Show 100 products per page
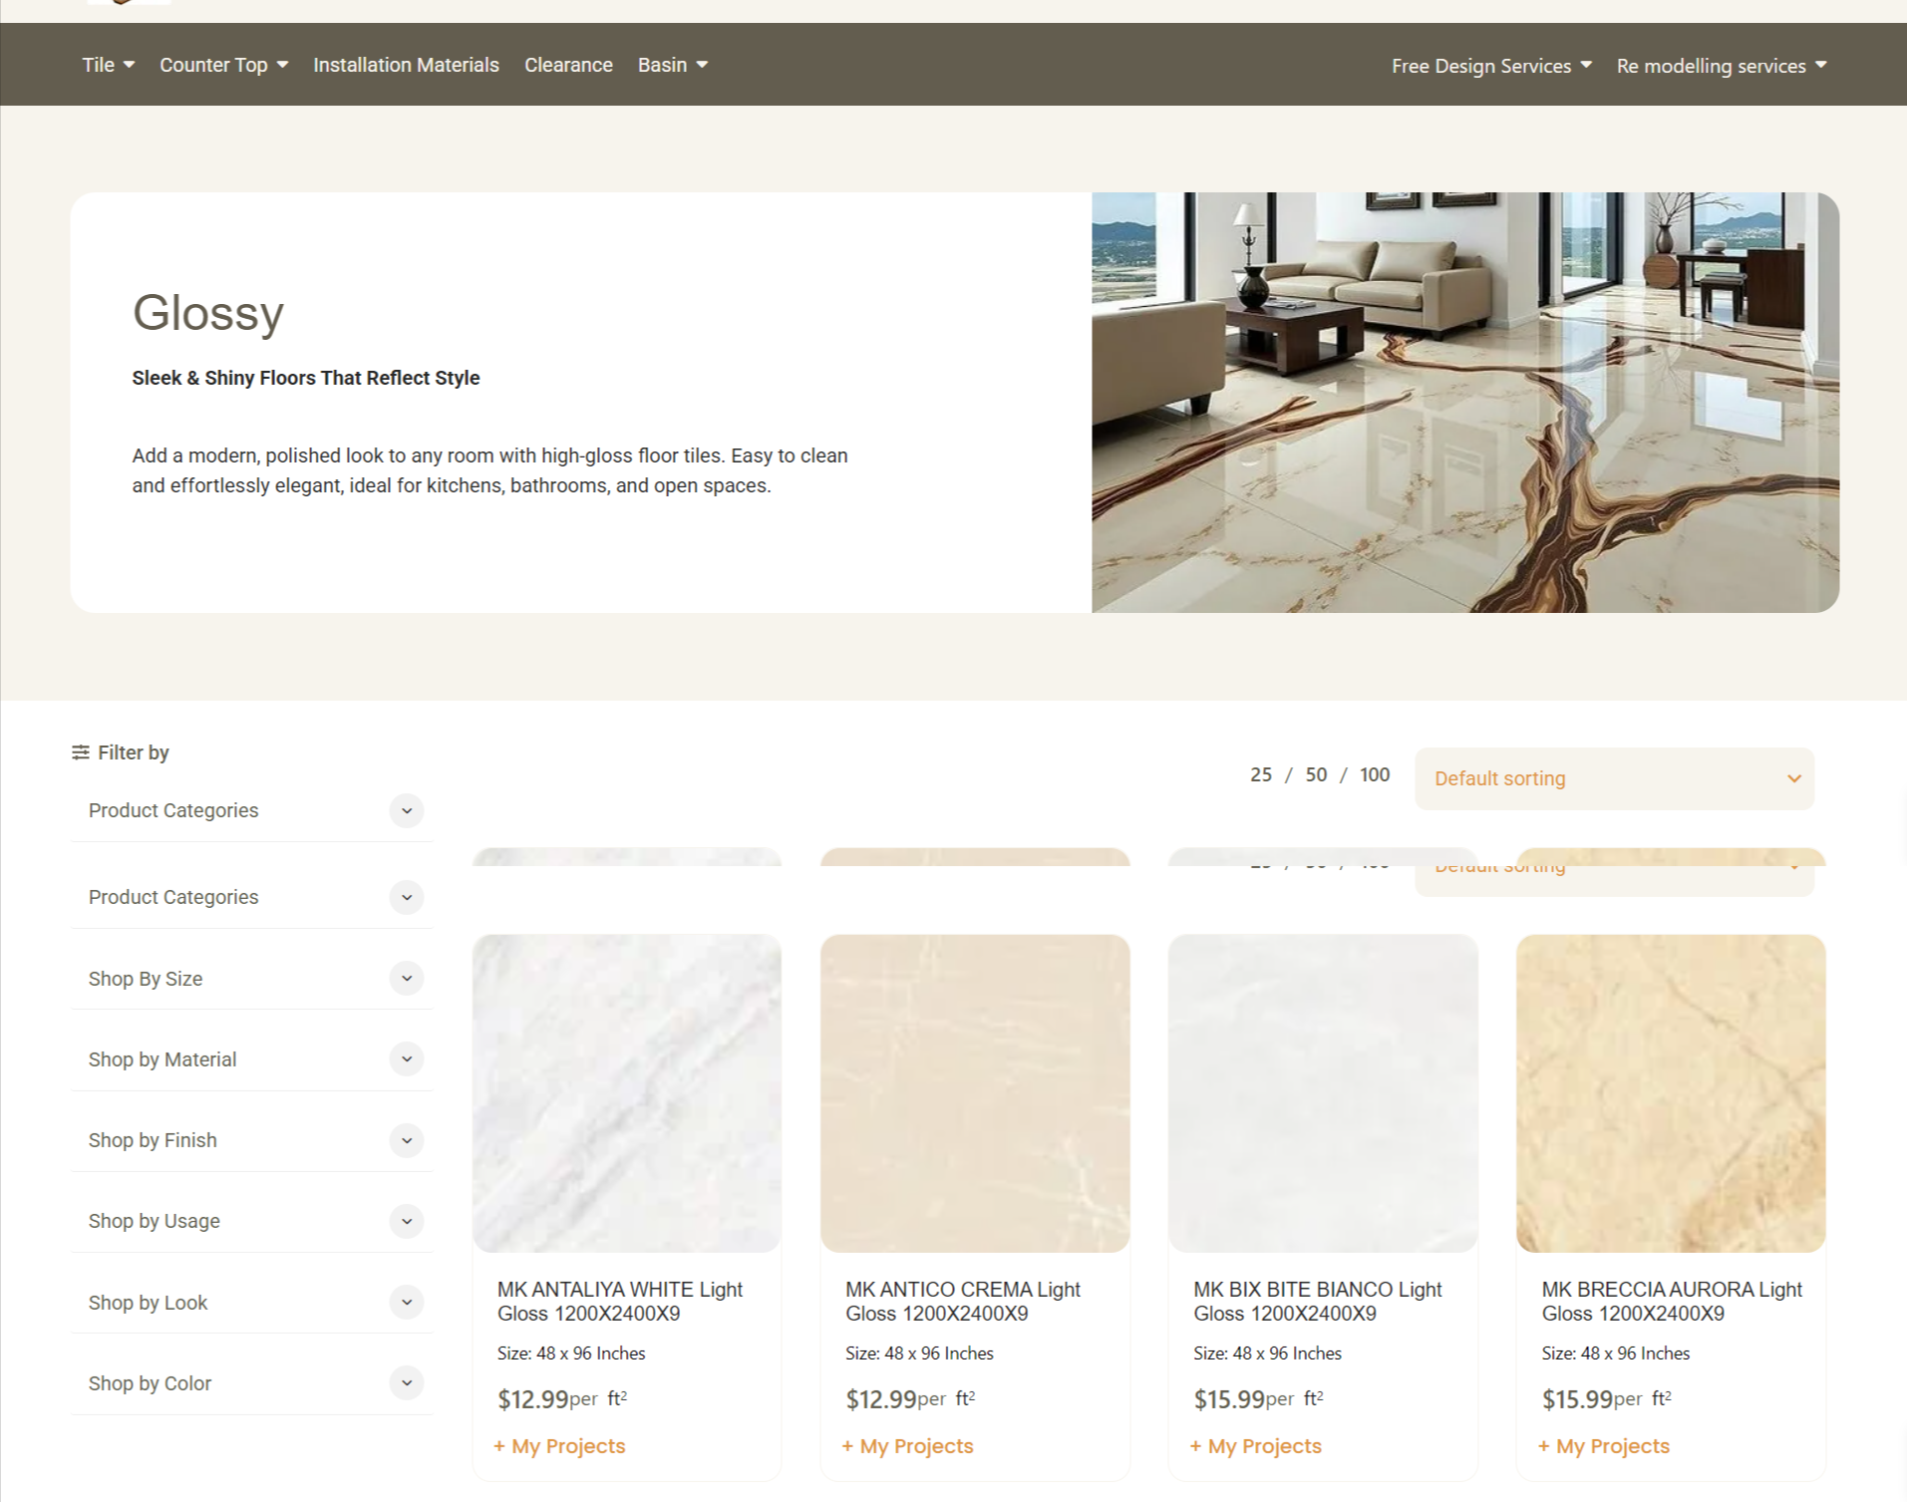The height and width of the screenshot is (1502, 1907). point(1374,775)
